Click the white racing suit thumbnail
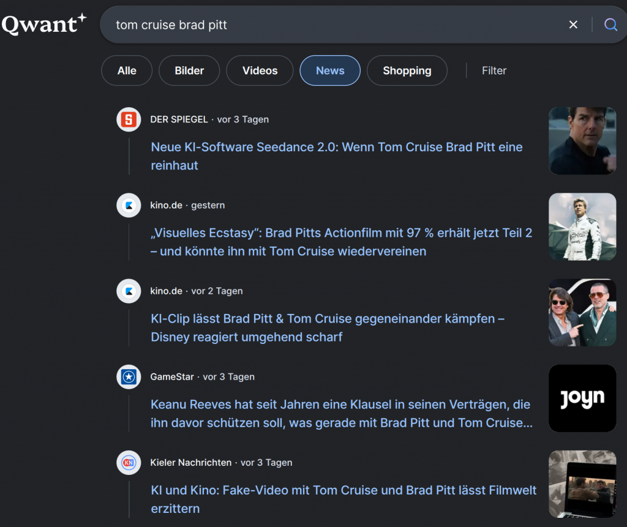Image resolution: width=627 pixels, height=527 pixels. coord(582,227)
